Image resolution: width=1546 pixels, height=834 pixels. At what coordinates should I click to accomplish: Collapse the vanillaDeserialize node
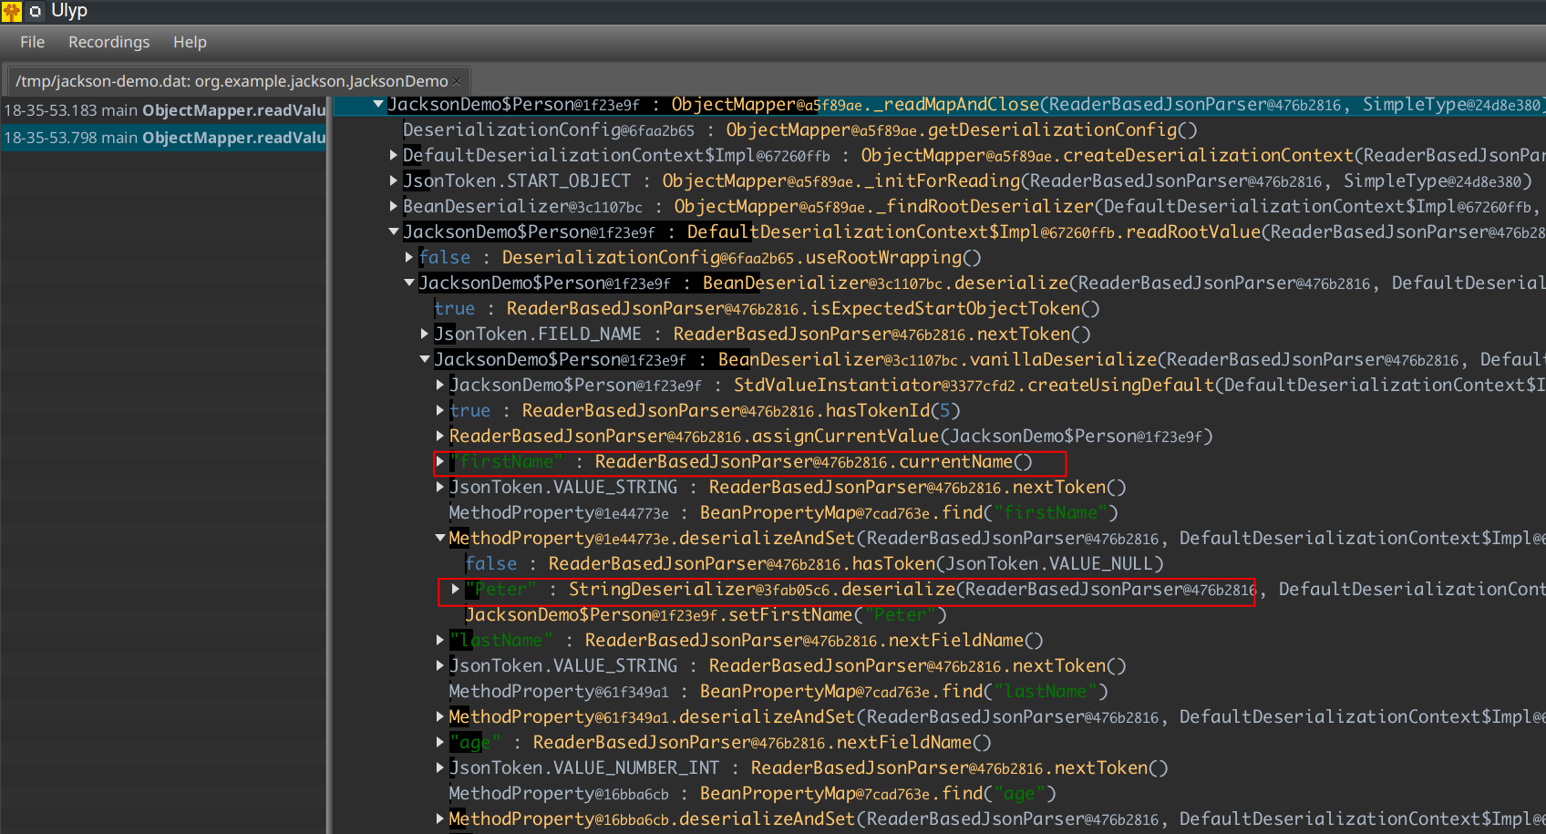coord(425,360)
